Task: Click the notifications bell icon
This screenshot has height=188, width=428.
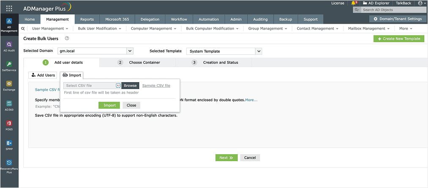Action: [x=354, y=3]
